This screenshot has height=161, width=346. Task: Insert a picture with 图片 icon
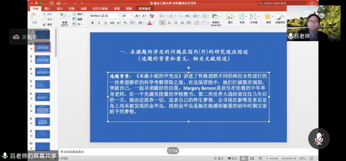pos(230,17)
